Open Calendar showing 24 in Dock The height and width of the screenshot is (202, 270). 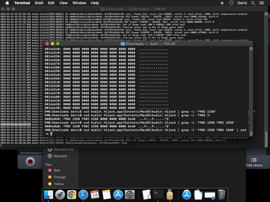tap(95, 195)
